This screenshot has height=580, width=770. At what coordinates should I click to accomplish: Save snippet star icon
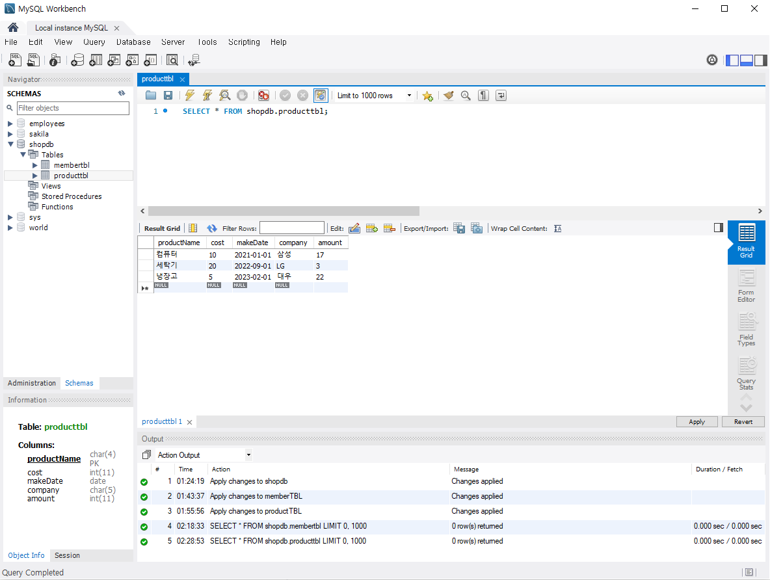(428, 96)
